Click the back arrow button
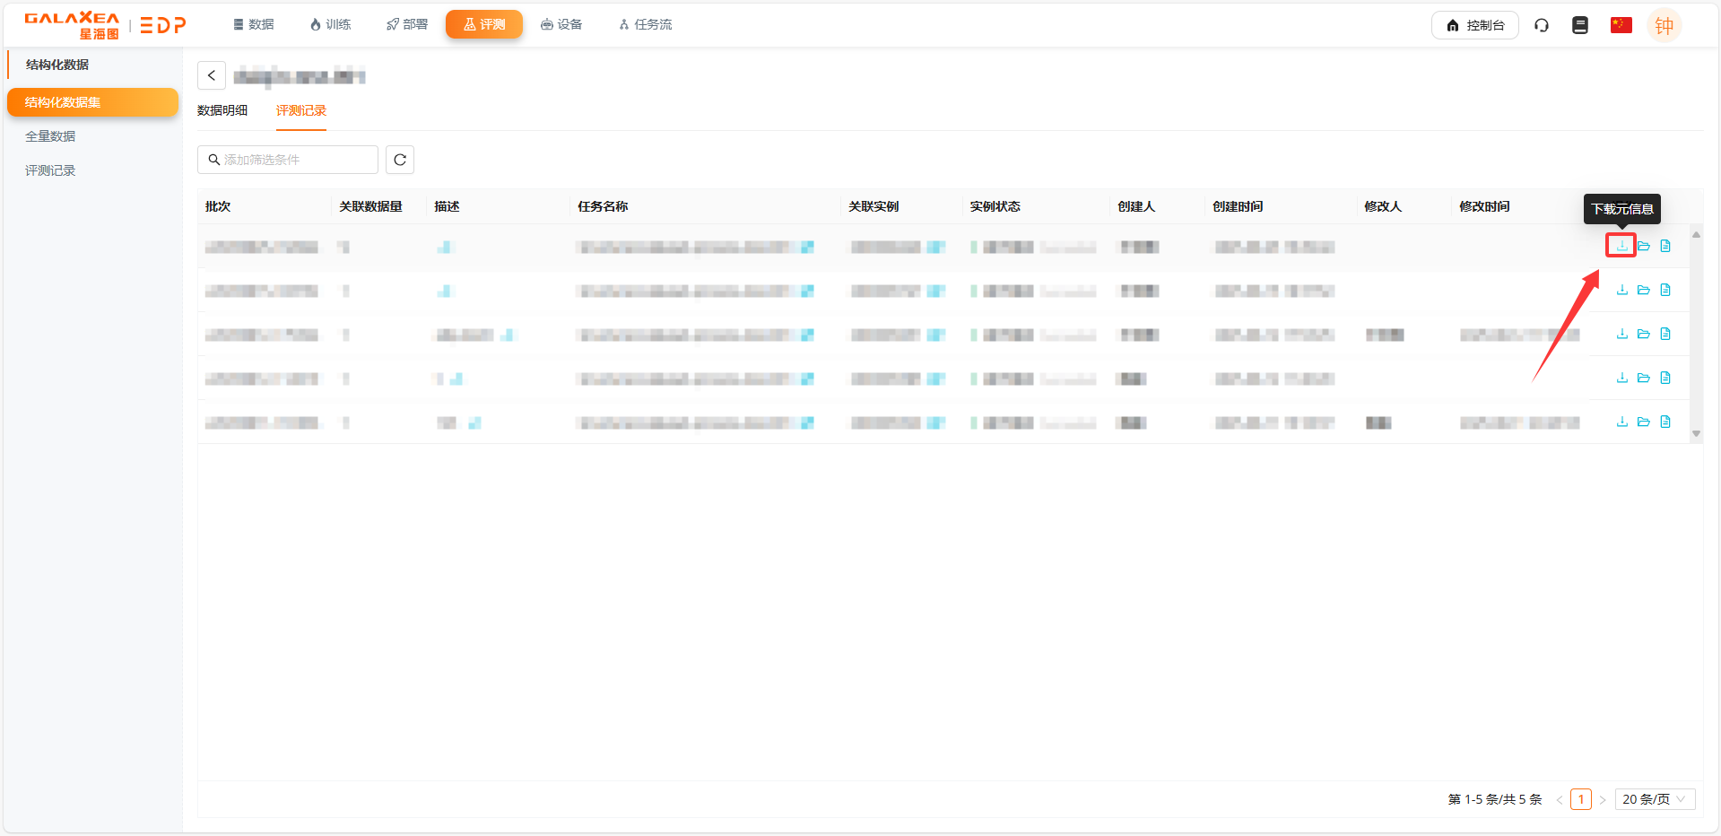This screenshot has height=836, width=1721. coord(212,75)
